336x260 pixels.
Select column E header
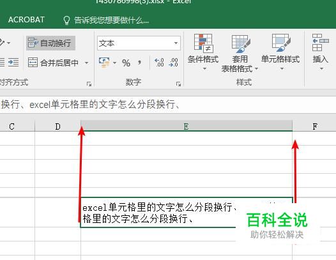tap(187, 126)
